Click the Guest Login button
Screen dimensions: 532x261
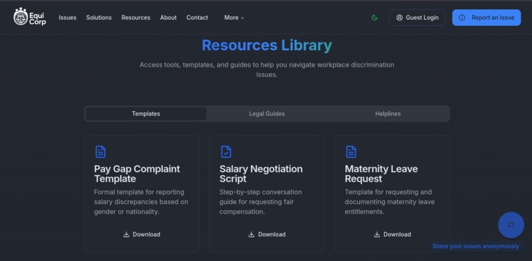click(417, 18)
